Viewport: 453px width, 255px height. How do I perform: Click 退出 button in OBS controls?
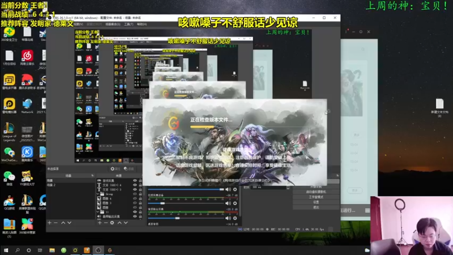pos(316,207)
